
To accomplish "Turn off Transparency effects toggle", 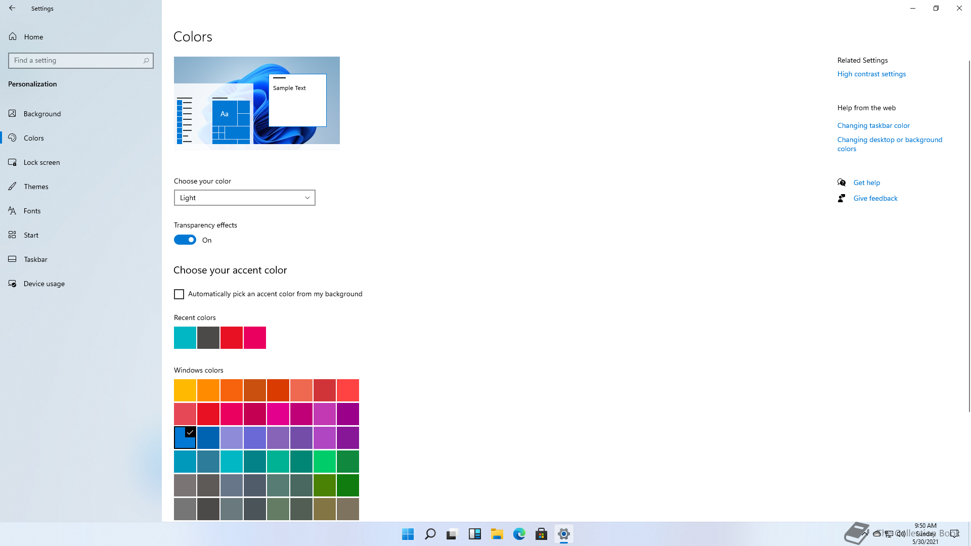I will [x=185, y=240].
